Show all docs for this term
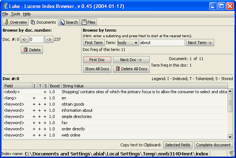The width and height of the screenshot is (236, 158). tap(97, 69)
